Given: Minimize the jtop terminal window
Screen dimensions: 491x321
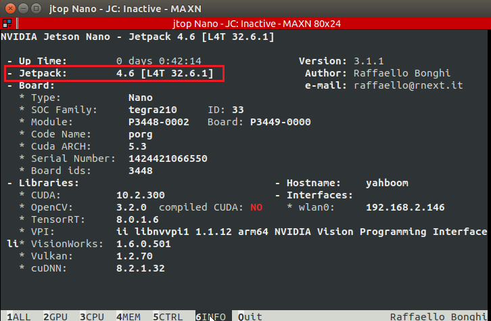Looking at the screenshot, I should click(22, 8).
